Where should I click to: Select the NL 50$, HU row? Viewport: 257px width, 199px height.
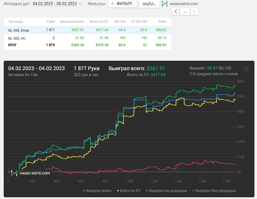pos(87,38)
